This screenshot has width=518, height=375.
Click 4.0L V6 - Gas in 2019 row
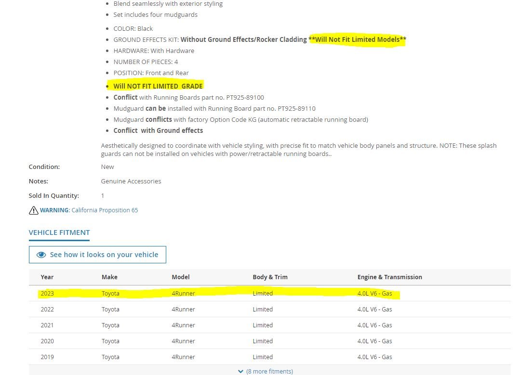point(374,357)
